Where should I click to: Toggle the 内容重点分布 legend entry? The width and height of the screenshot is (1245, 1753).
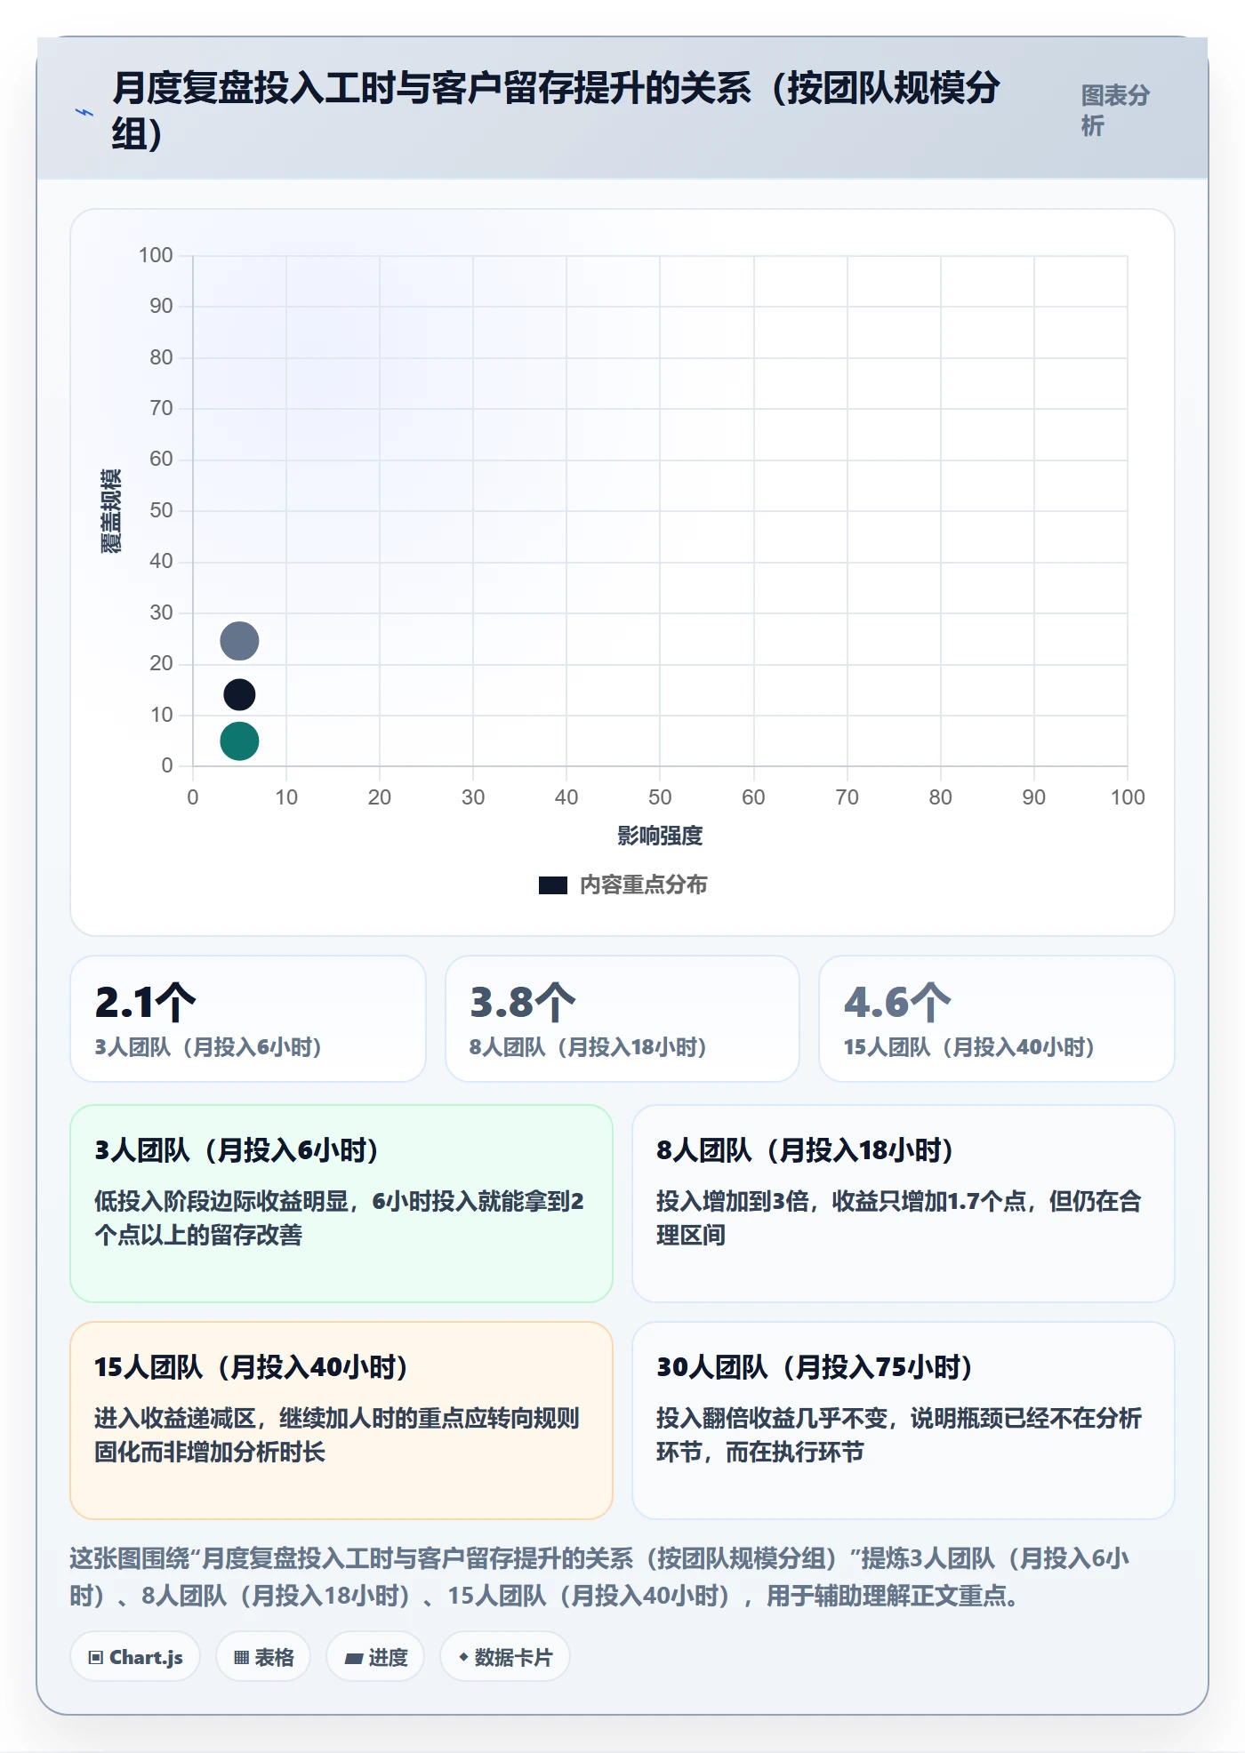coord(623,885)
